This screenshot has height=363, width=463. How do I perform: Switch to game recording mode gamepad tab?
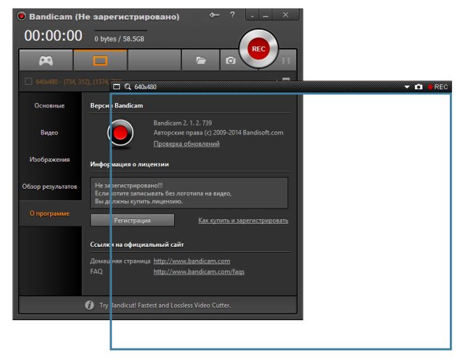pyautogui.click(x=46, y=60)
